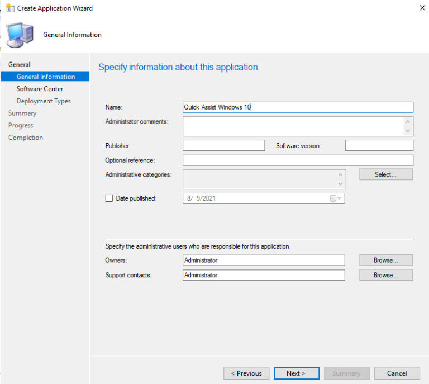Click the 'Specify information about this application' heading
This screenshot has height=384, width=429.
178,67
